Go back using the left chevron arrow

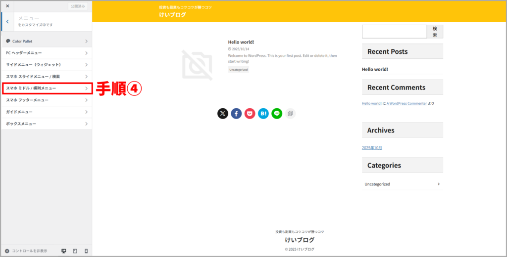(8, 22)
